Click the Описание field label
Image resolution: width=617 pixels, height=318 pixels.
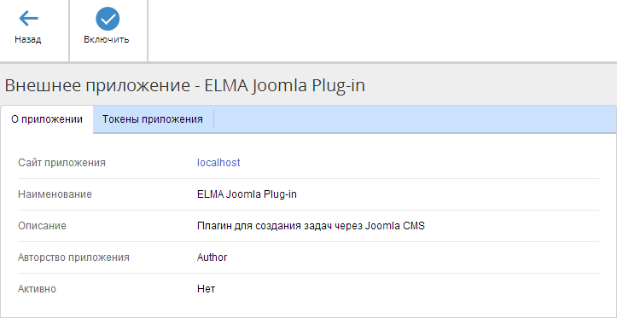42,226
